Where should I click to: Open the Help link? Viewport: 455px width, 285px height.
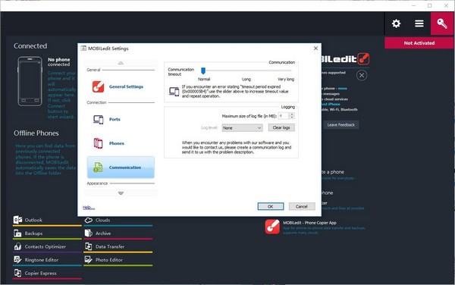[x=89, y=207]
